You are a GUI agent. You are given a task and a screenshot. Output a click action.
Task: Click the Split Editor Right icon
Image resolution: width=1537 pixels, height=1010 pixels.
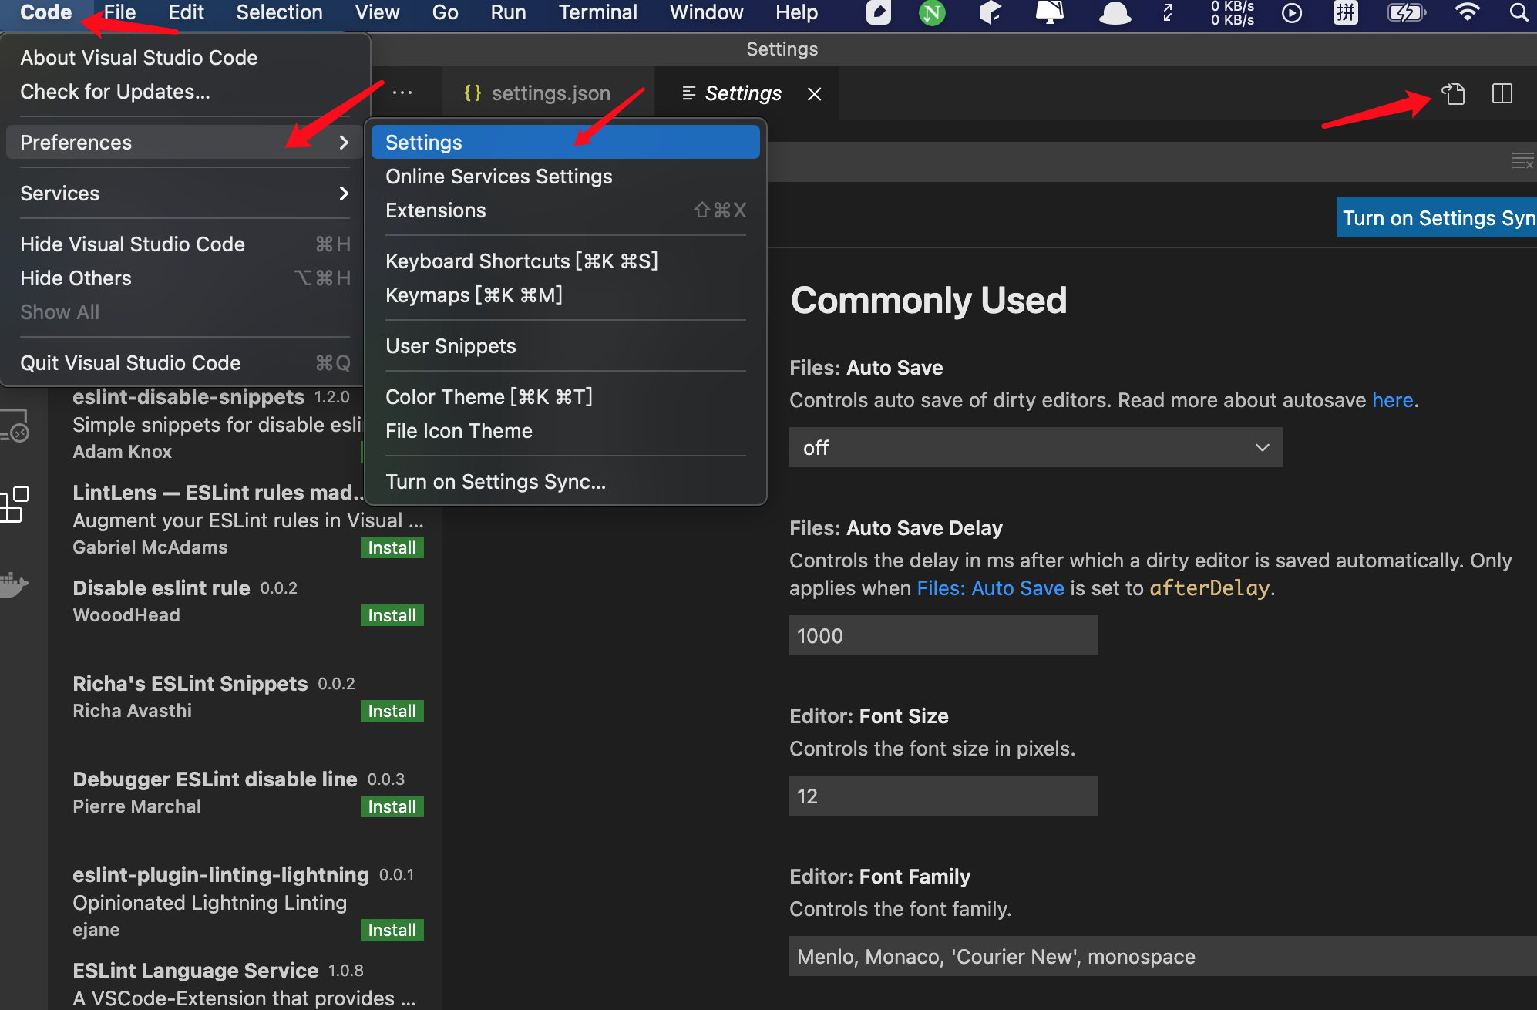[x=1502, y=94]
